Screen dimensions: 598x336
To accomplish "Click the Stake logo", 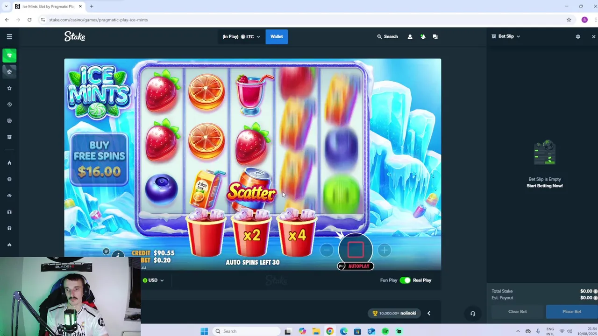I will [x=75, y=36].
